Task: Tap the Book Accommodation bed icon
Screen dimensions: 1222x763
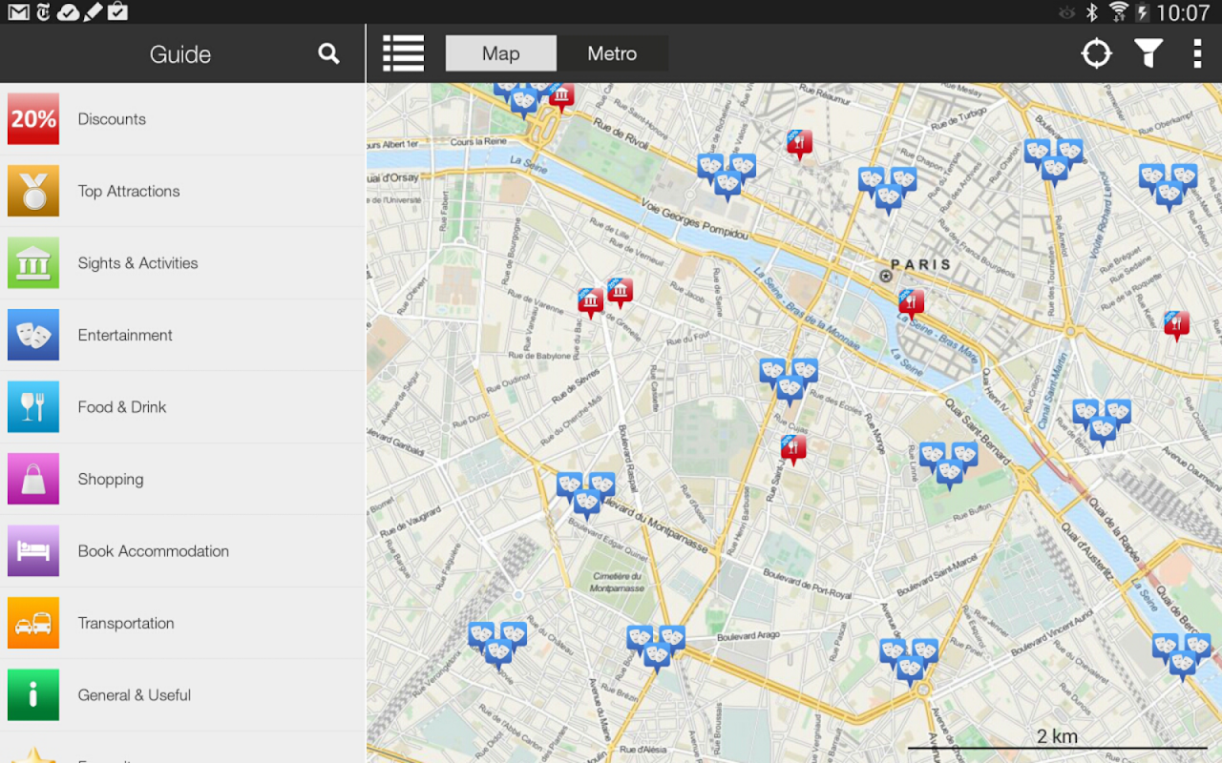Action: (33, 550)
